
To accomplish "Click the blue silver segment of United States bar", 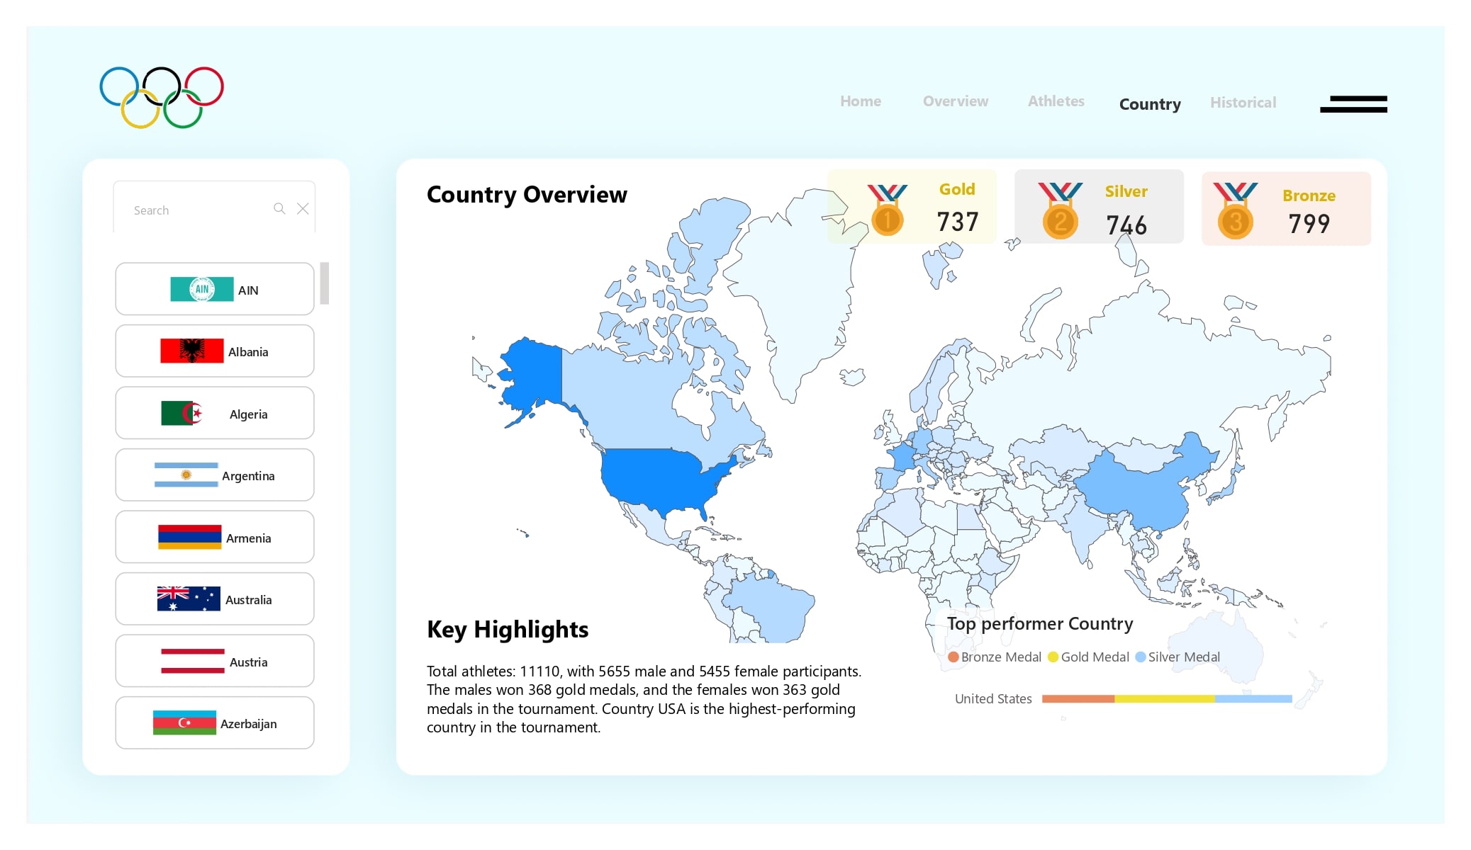I will (1253, 699).
